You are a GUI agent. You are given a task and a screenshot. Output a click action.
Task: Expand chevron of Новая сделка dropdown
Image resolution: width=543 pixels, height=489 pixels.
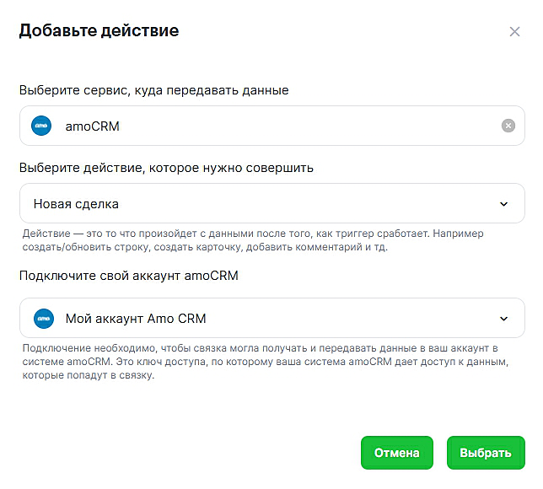[x=503, y=204]
